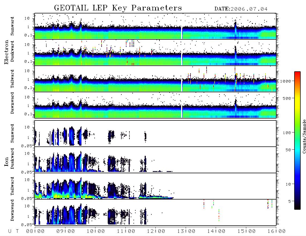306x236 pixels.
Task: Click the Electron "Tailward" panel label
Action: click(x=12, y=79)
